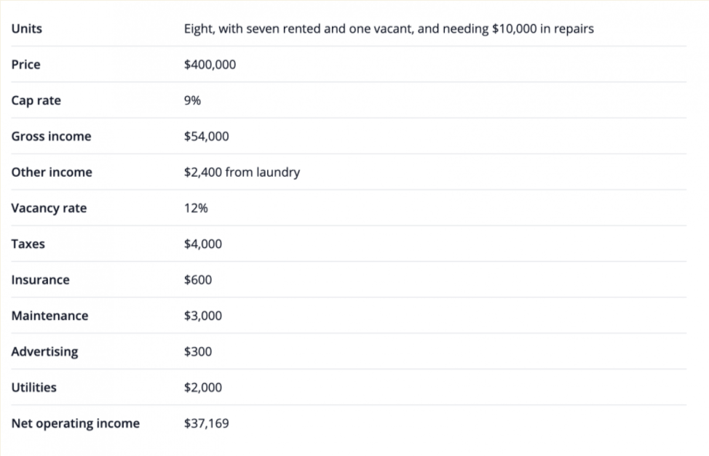Select the 9% cap rate value
The image size is (709, 456).
(x=193, y=100)
